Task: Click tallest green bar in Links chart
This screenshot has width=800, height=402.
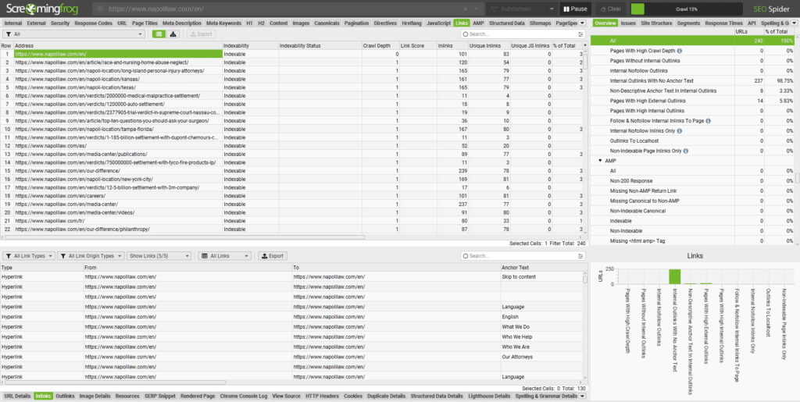Action: (x=674, y=276)
